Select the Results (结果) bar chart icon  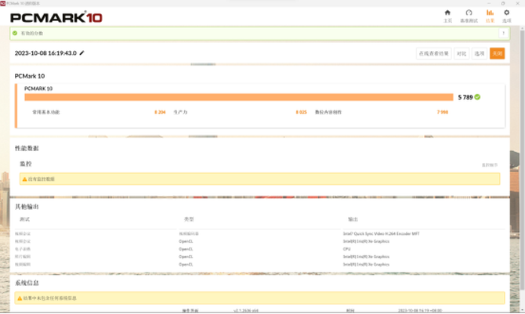tap(490, 13)
